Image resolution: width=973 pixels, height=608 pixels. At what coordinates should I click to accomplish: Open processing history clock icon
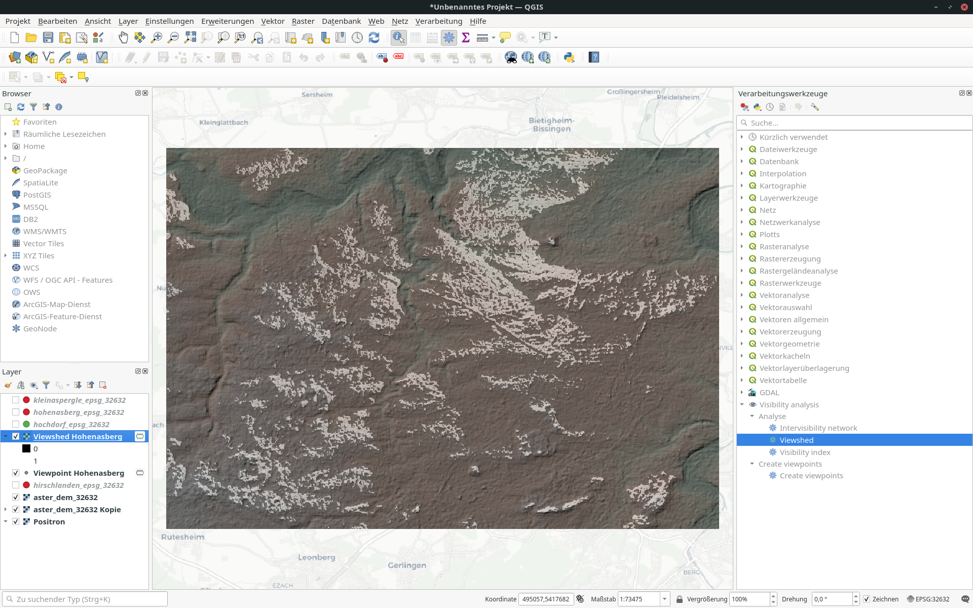[x=770, y=107]
